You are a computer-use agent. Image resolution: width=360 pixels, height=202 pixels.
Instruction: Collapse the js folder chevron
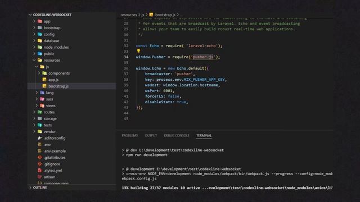(37, 66)
